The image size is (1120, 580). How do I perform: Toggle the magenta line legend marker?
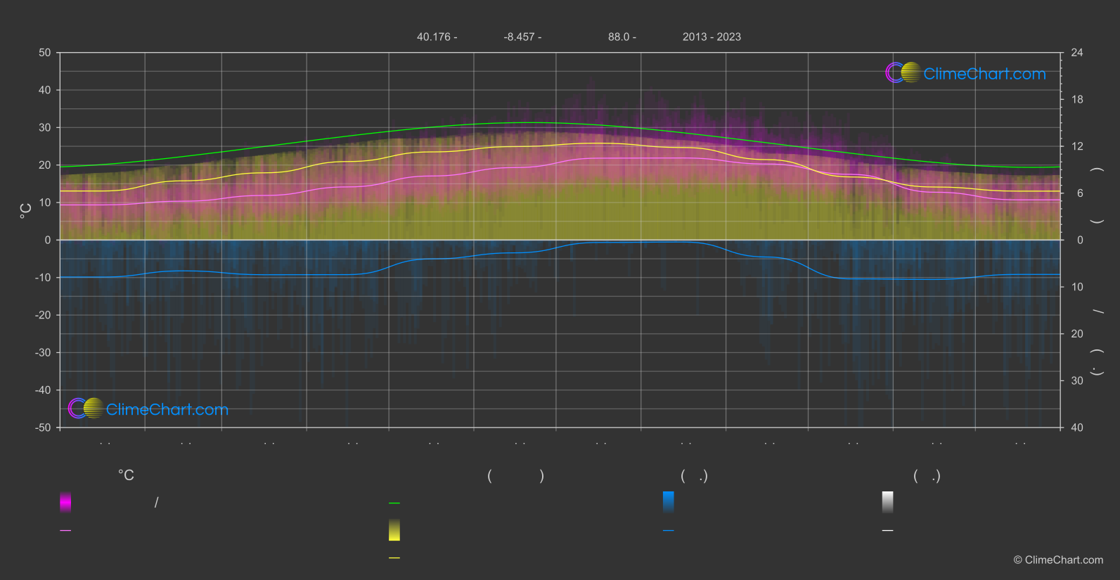click(x=65, y=531)
